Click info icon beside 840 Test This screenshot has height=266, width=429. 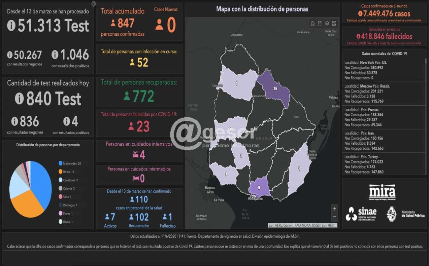coord(19,98)
